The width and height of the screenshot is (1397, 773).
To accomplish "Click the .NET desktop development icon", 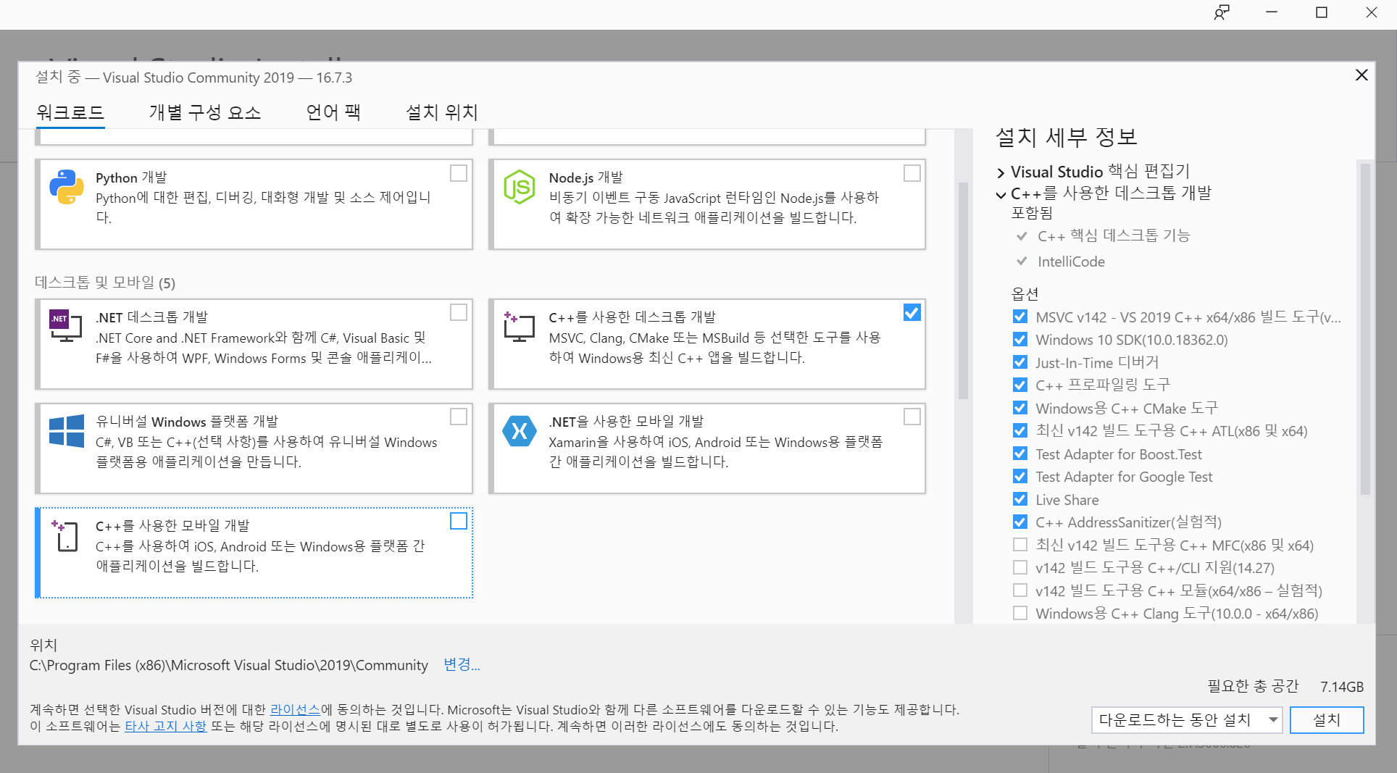I will click(x=66, y=325).
